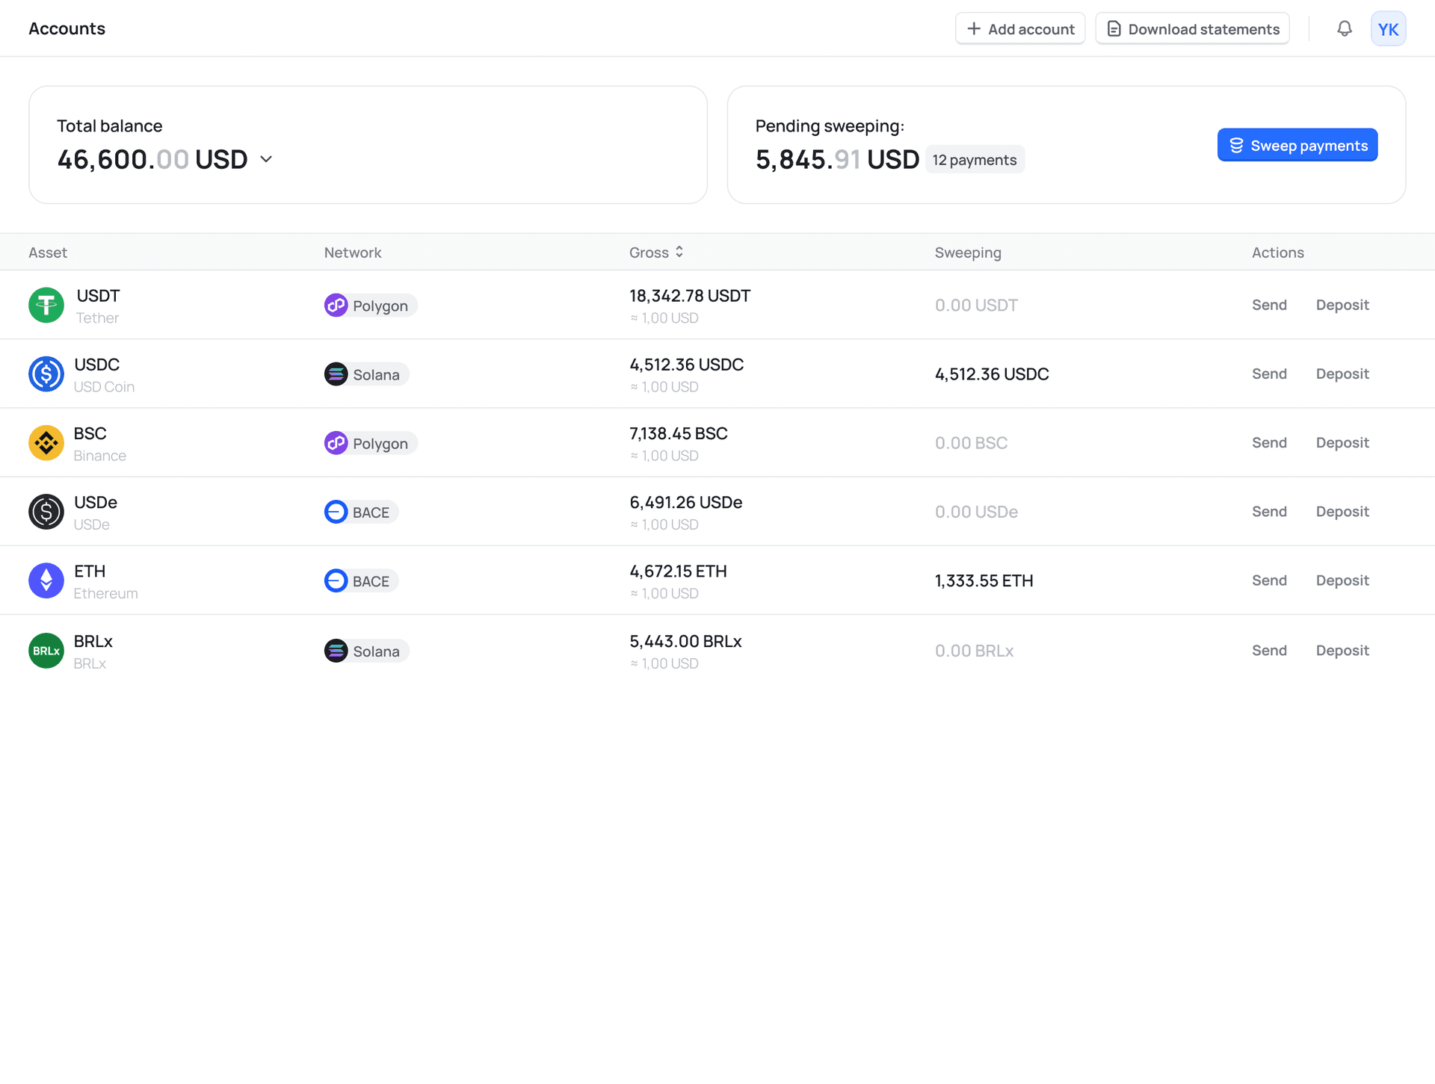
Task: Click the Solana network icon on USDC row
Action: click(336, 374)
